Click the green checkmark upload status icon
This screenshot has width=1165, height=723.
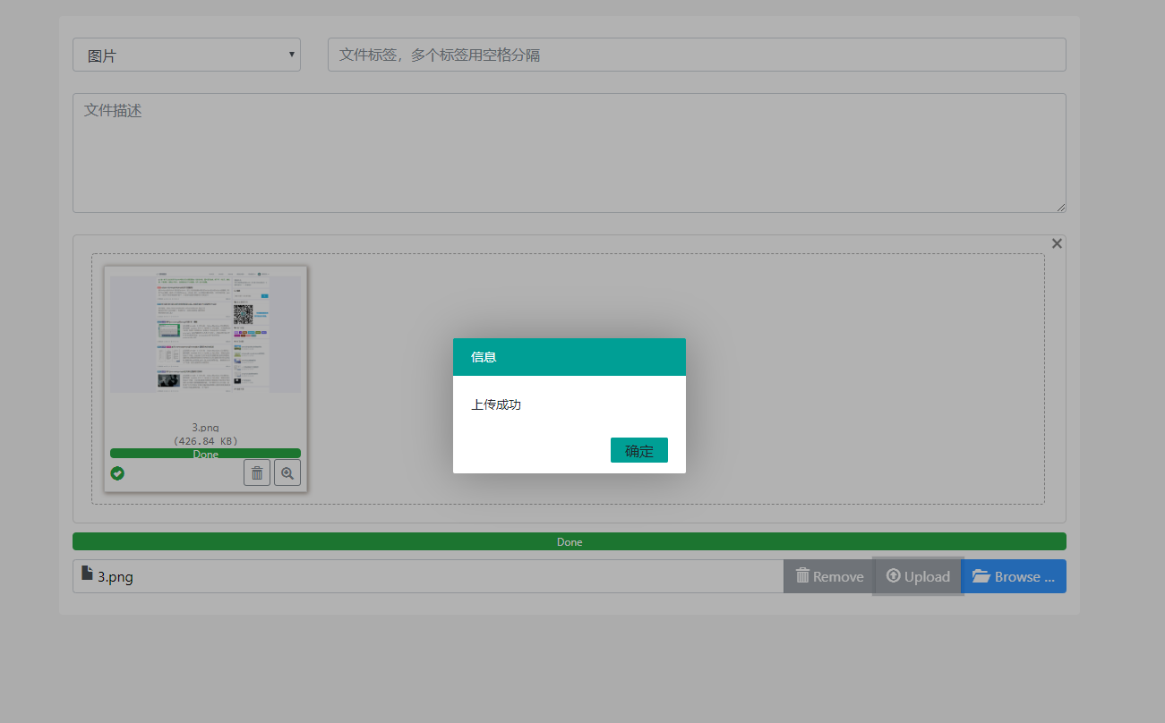point(117,473)
